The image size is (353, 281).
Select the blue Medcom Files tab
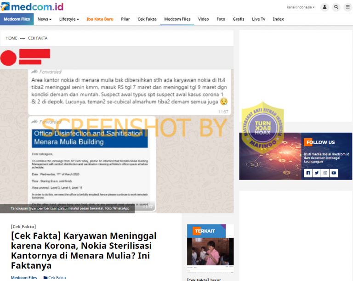point(17,19)
